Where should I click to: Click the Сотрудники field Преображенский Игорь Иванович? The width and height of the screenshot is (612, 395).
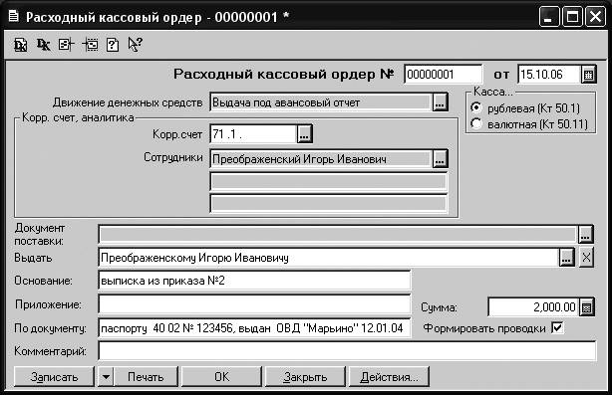(321, 159)
